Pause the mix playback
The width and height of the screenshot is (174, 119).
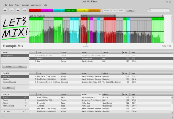tap(12, 10)
